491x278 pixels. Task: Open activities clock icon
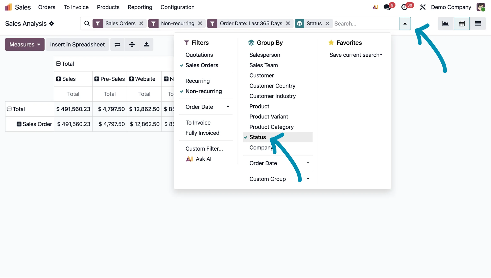(404, 7)
